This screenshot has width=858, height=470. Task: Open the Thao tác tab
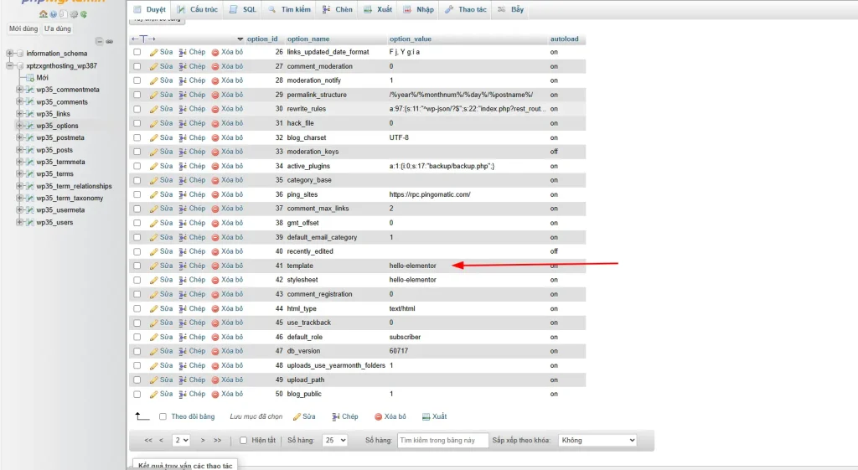(466, 10)
